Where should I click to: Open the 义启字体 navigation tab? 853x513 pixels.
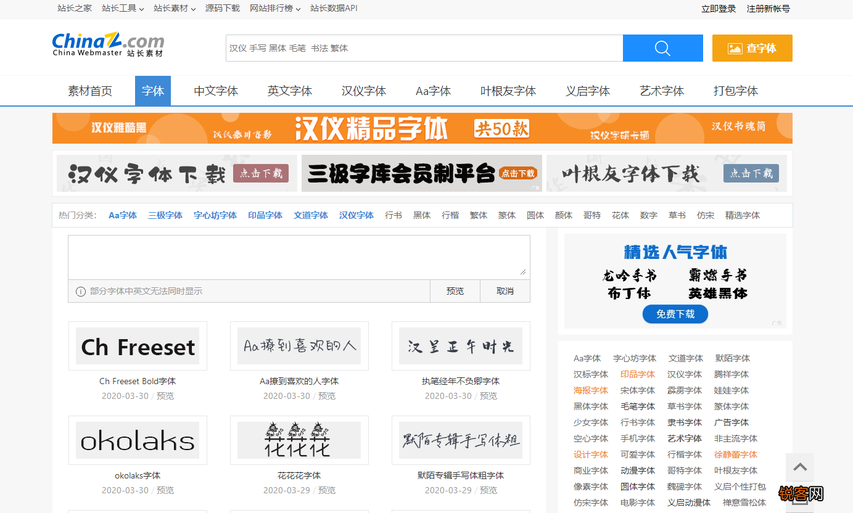point(588,91)
